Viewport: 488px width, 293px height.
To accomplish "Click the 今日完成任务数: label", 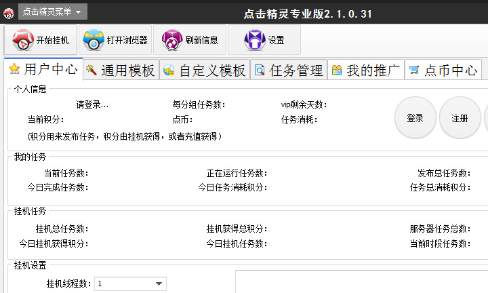I will click(x=58, y=187).
